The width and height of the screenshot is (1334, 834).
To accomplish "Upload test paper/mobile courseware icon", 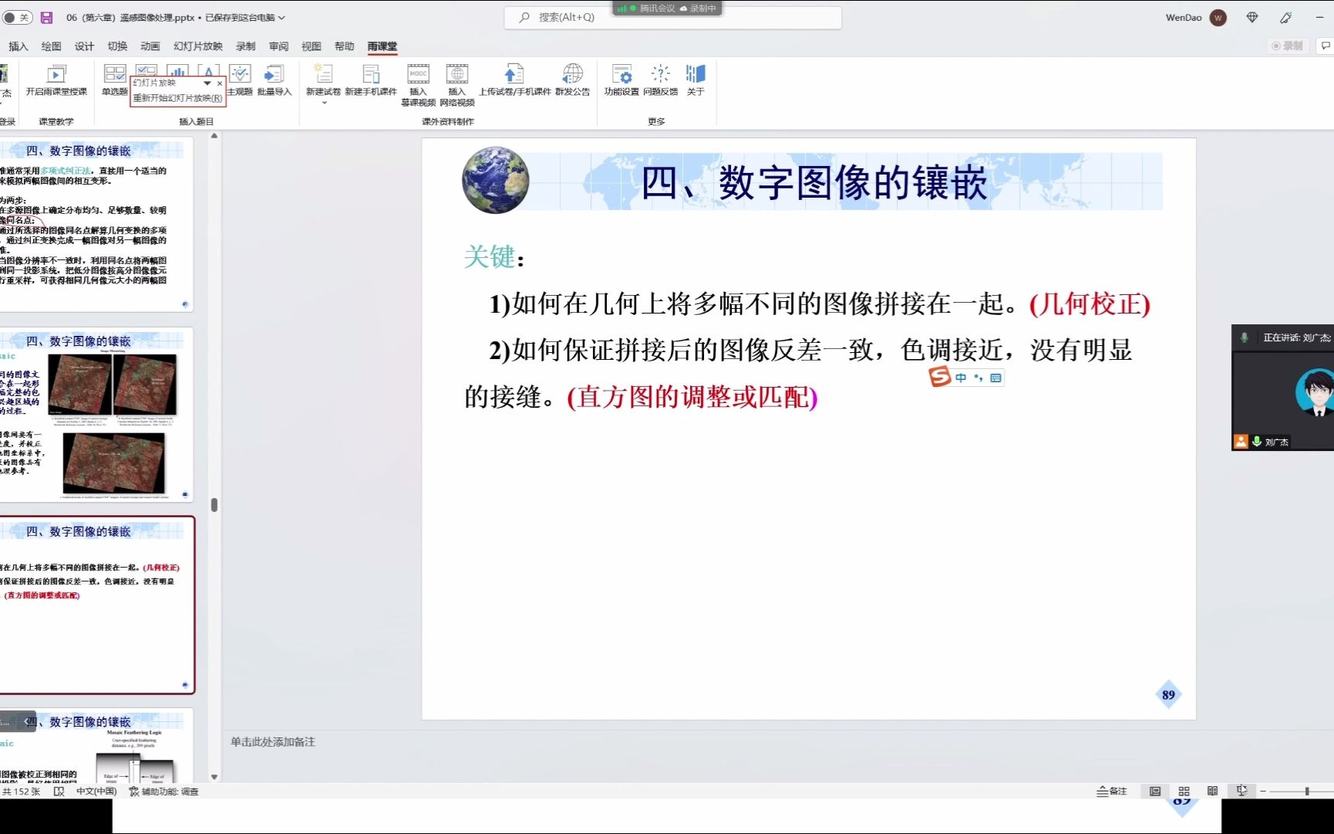I will coord(514,73).
